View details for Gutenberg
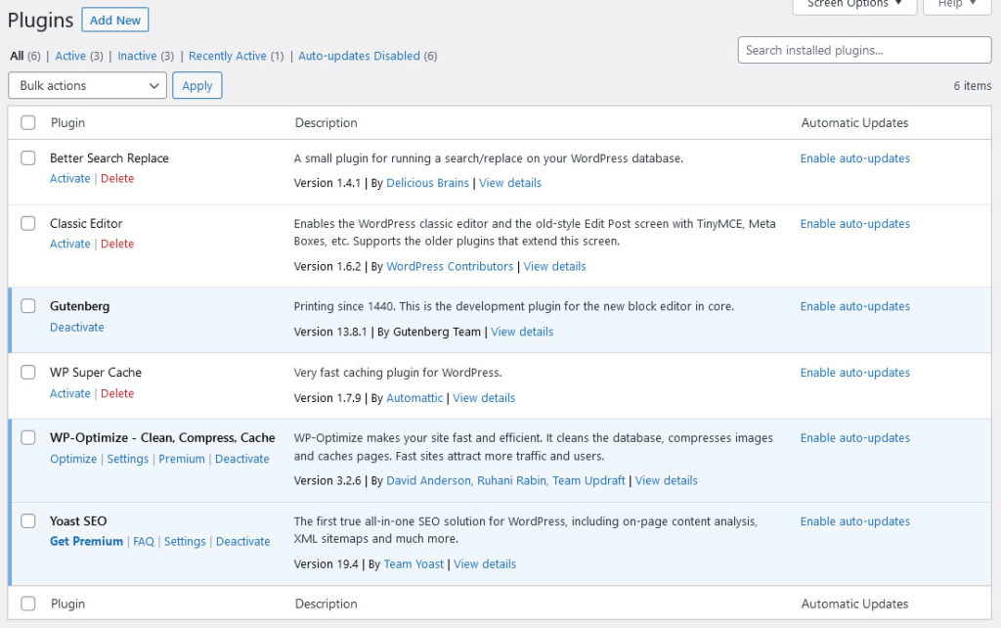The width and height of the screenshot is (1001, 628). click(x=522, y=332)
